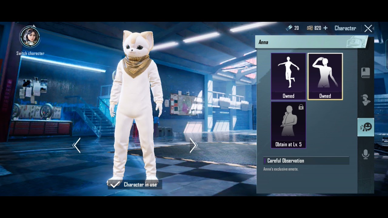The height and width of the screenshot is (218, 388).
Task: Click the Character in use checkmark button
Action: pos(135,184)
